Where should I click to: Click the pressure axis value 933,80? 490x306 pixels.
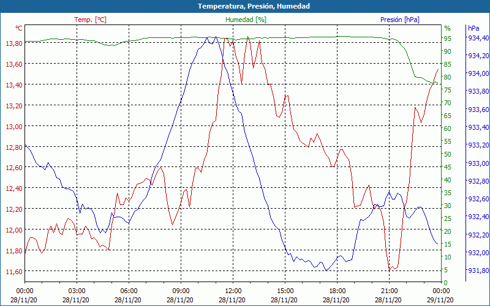(478, 91)
